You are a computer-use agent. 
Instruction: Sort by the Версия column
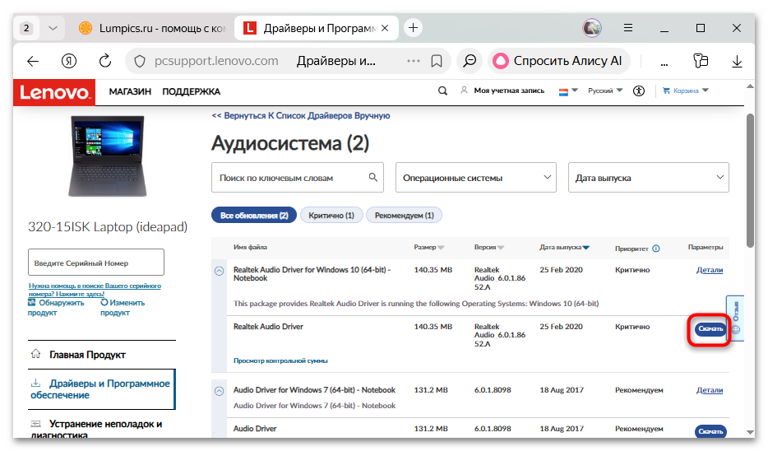488,248
